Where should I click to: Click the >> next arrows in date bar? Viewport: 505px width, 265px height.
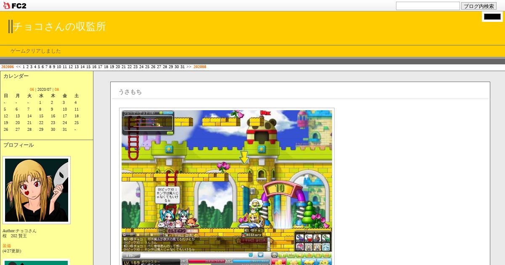pyautogui.click(x=189, y=67)
